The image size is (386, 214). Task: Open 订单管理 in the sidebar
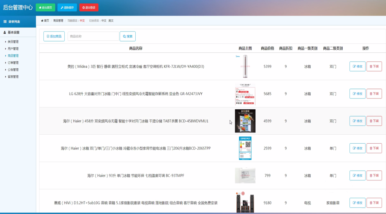[13, 63]
